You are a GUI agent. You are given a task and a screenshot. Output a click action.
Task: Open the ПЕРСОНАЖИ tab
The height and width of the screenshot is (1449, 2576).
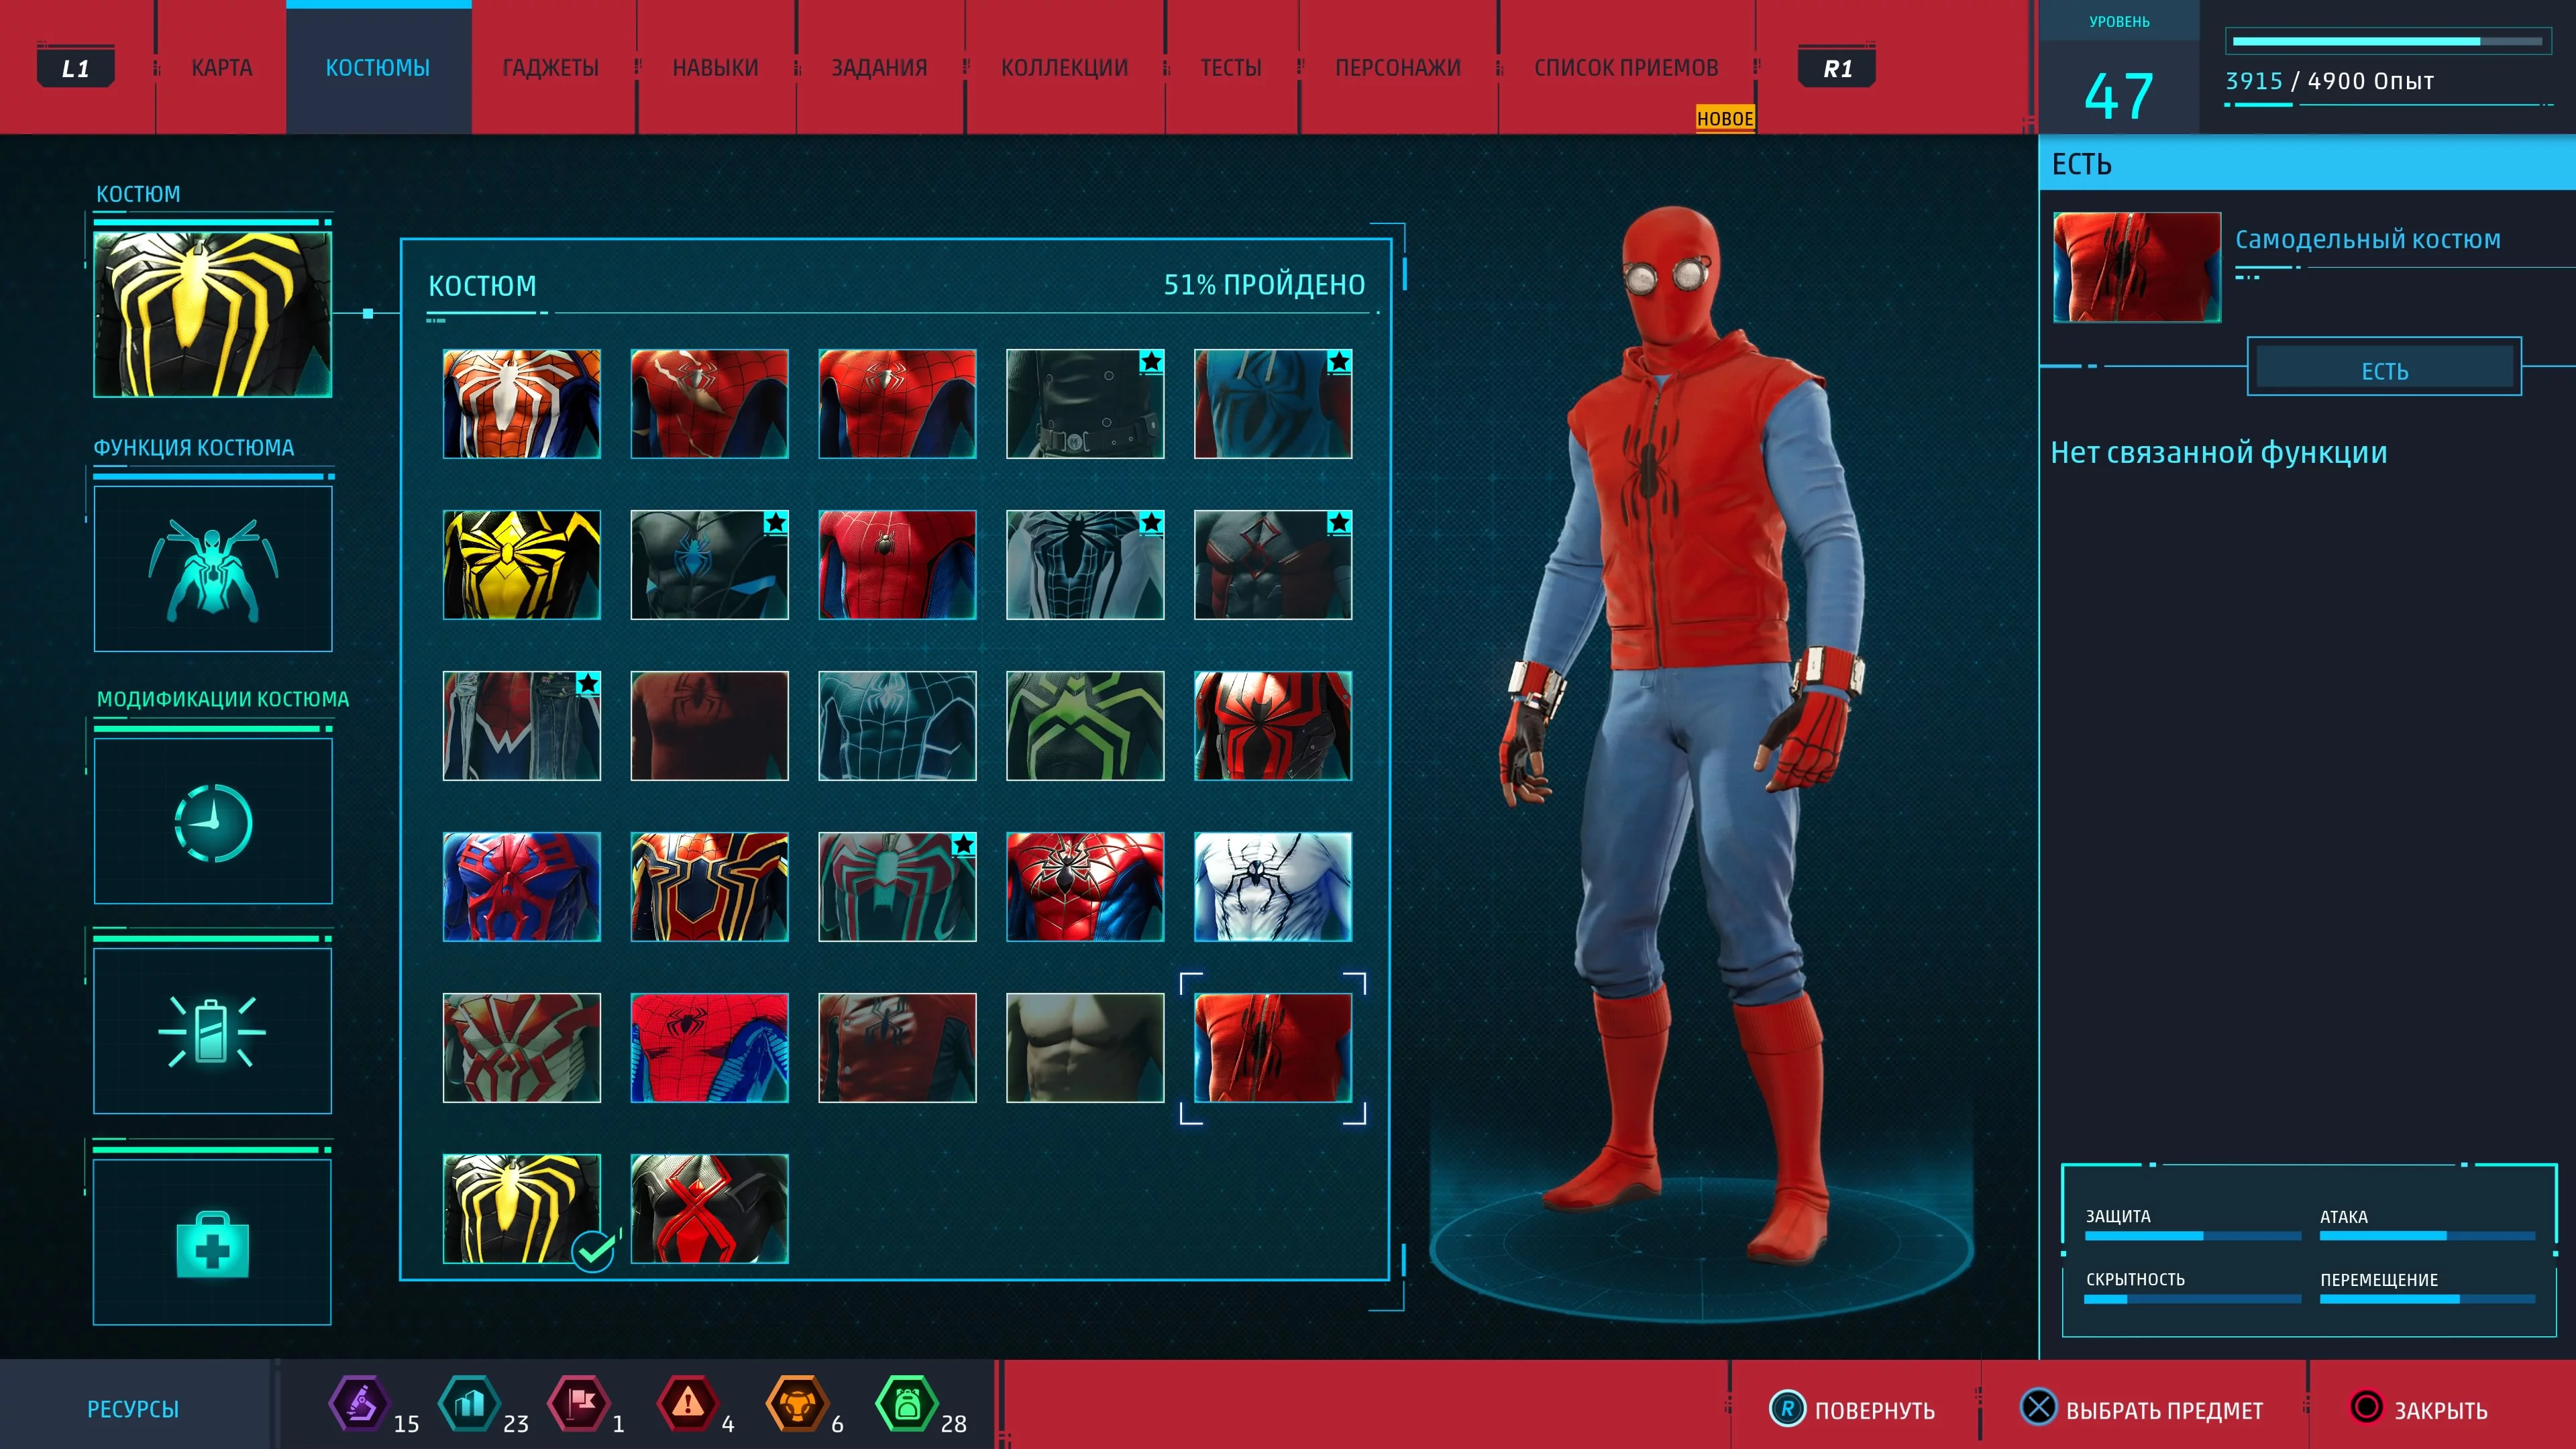[1398, 68]
